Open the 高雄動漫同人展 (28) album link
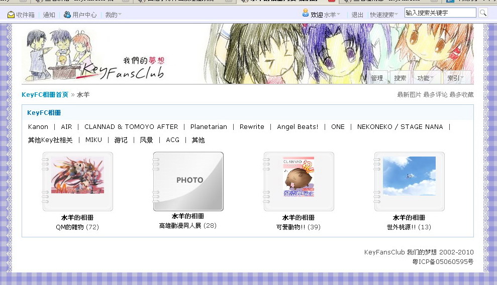 point(188,225)
